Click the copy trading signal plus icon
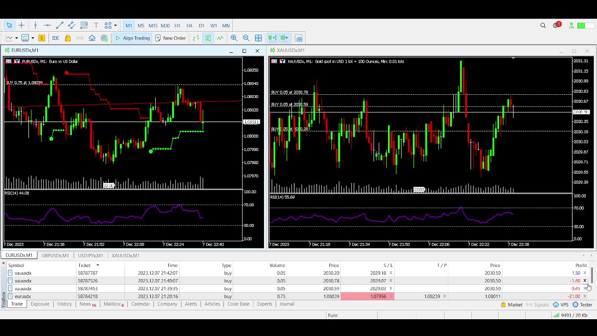The height and width of the screenshot is (336, 597). [104, 38]
